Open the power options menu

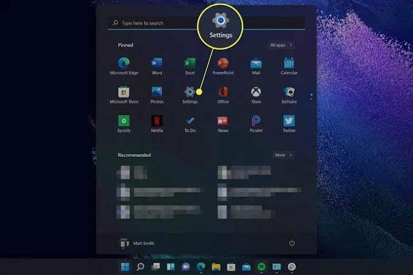pos(292,243)
